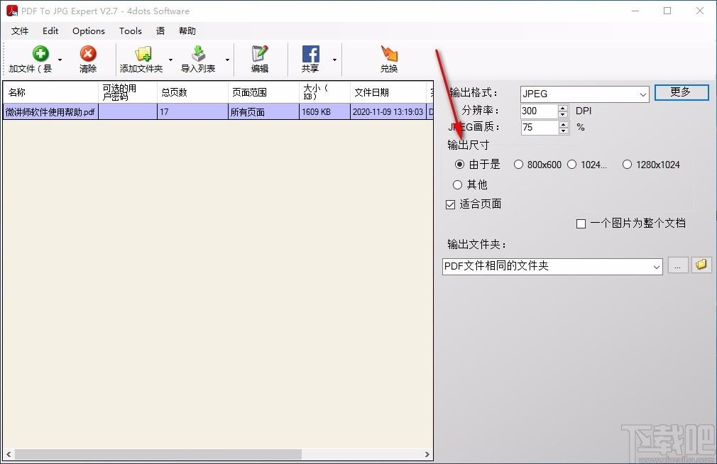717x464 pixels.
Task: Click the Convert (兑换) arrow icon
Action: click(389, 54)
